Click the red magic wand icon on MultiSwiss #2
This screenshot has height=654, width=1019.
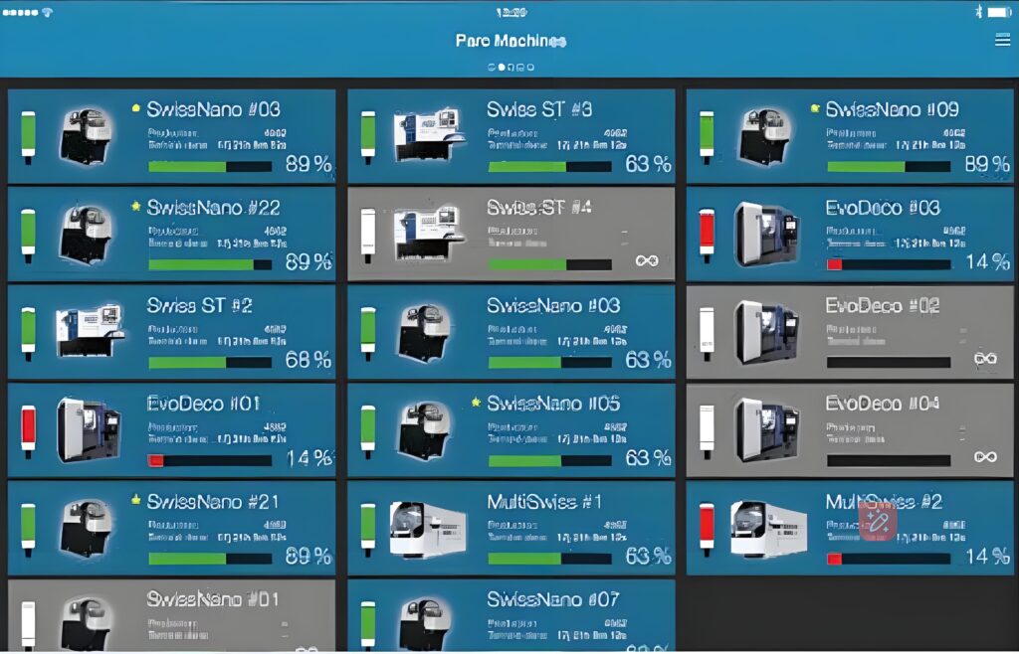click(878, 521)
